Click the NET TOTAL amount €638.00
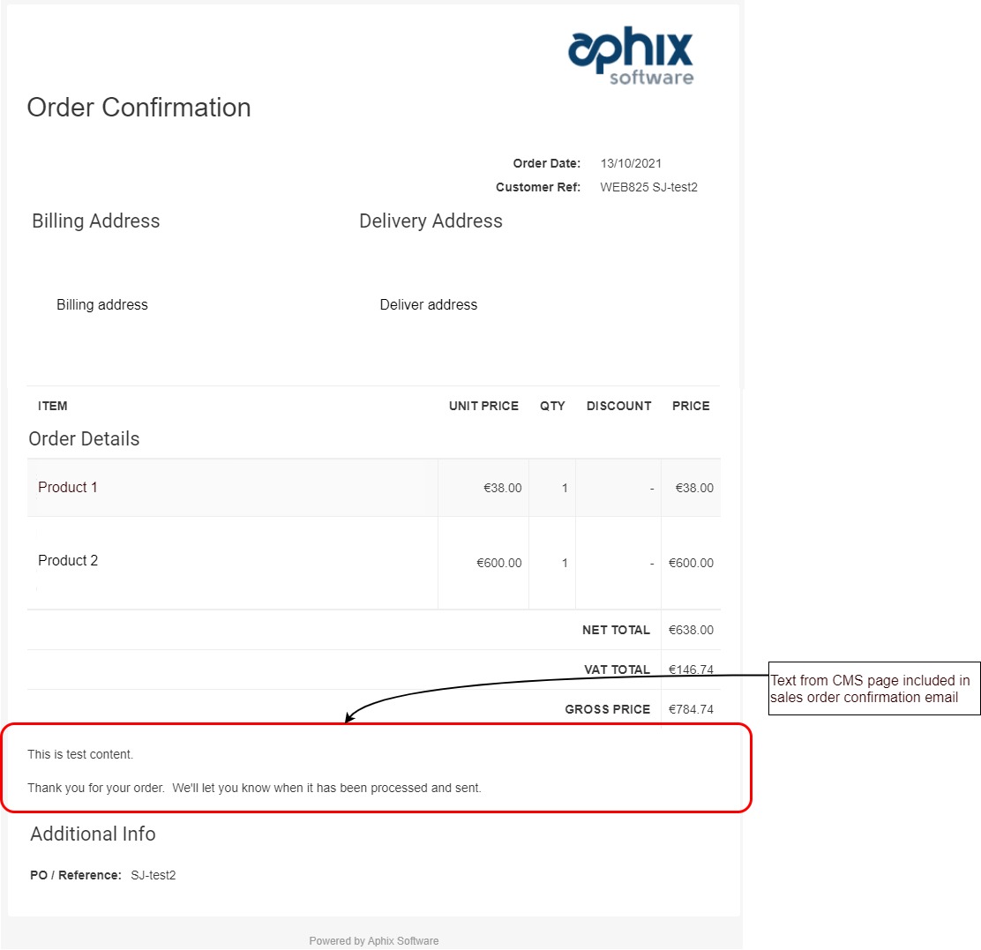Image resolution: width=981 pixels, height=950 pixels. click(691, 630)
